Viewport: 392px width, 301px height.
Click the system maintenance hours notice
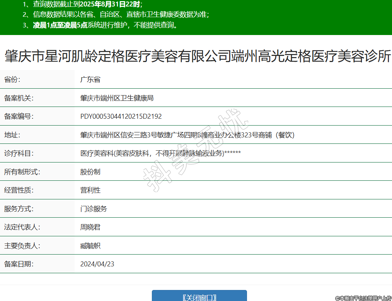(x=100, y=25)
